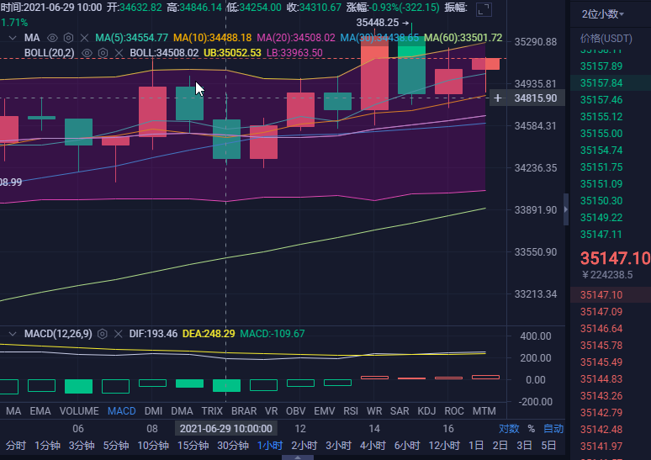
Task: Switch to 12小时 timeframe
Action: click(444, 446)
